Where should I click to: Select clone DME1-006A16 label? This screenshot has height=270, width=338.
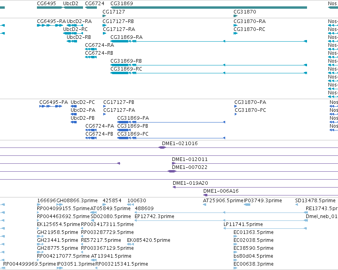pos(221,191)
